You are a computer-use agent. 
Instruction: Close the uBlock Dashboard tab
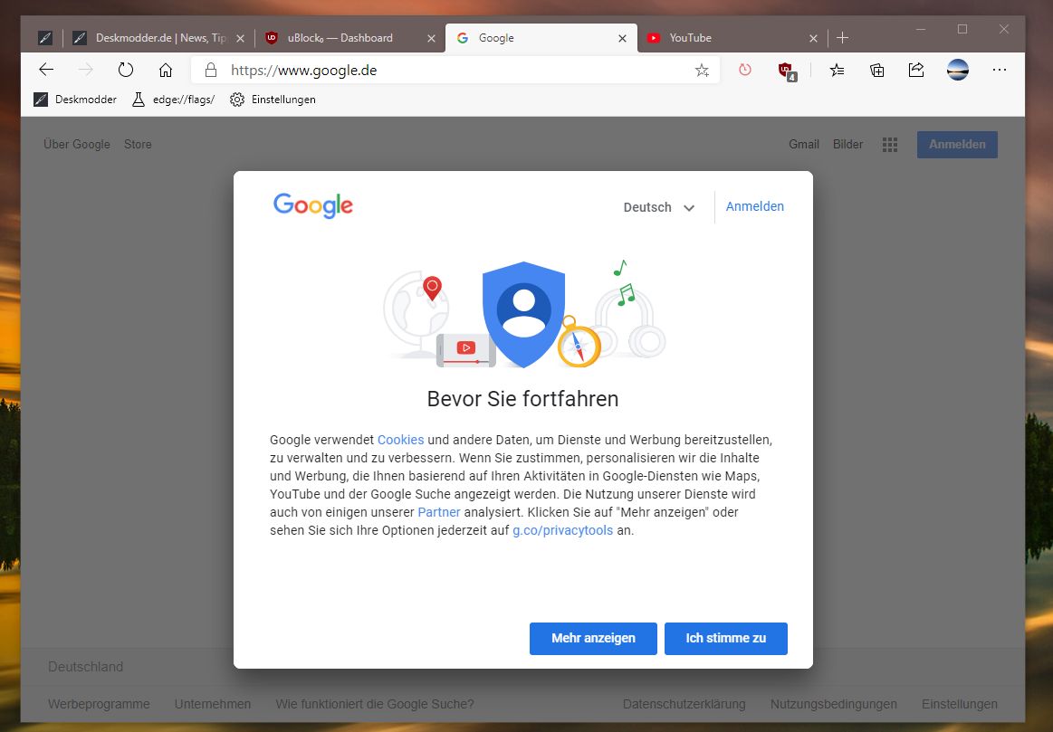point(431,39)
